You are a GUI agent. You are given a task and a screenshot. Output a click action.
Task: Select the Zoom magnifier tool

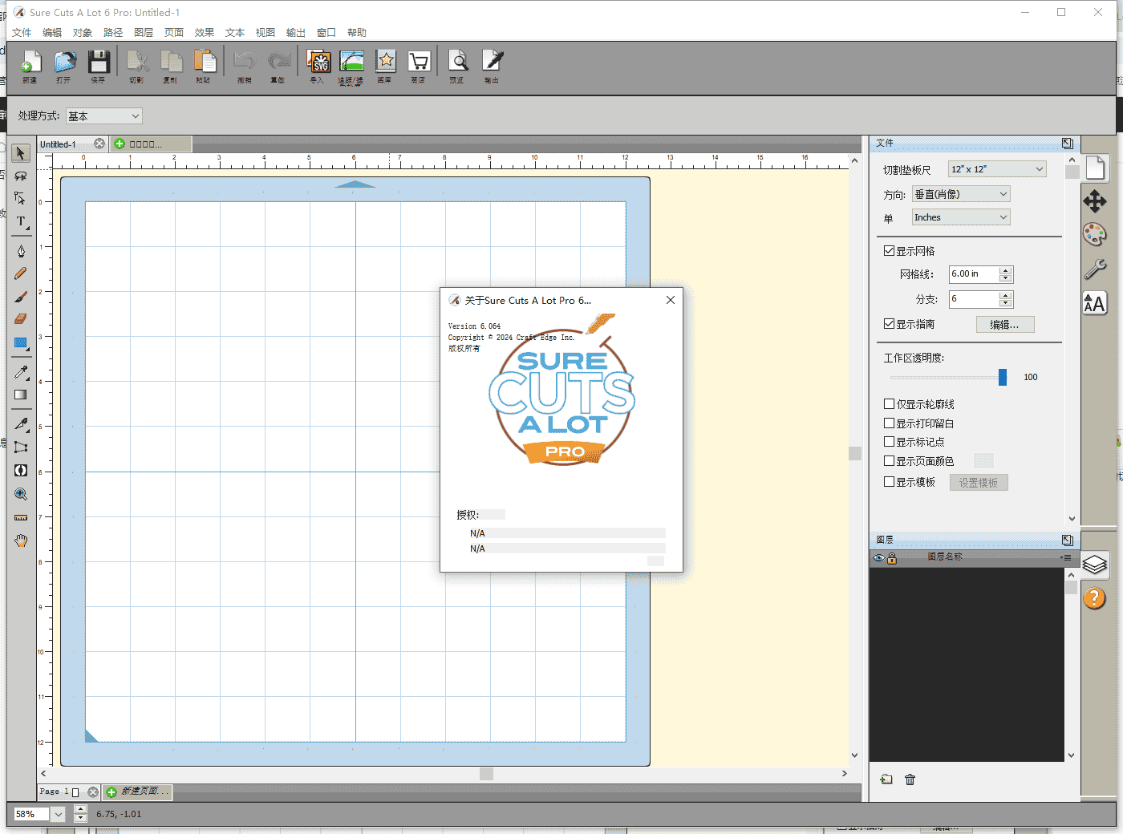pos(21,494)
